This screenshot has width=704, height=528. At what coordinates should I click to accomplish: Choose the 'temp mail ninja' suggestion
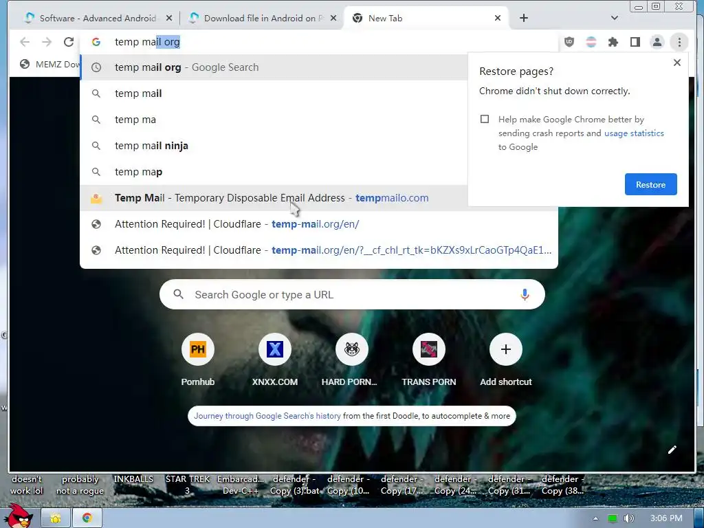274,146
